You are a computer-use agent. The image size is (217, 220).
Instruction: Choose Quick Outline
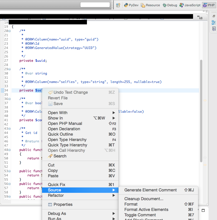click(x=80, y=134)
